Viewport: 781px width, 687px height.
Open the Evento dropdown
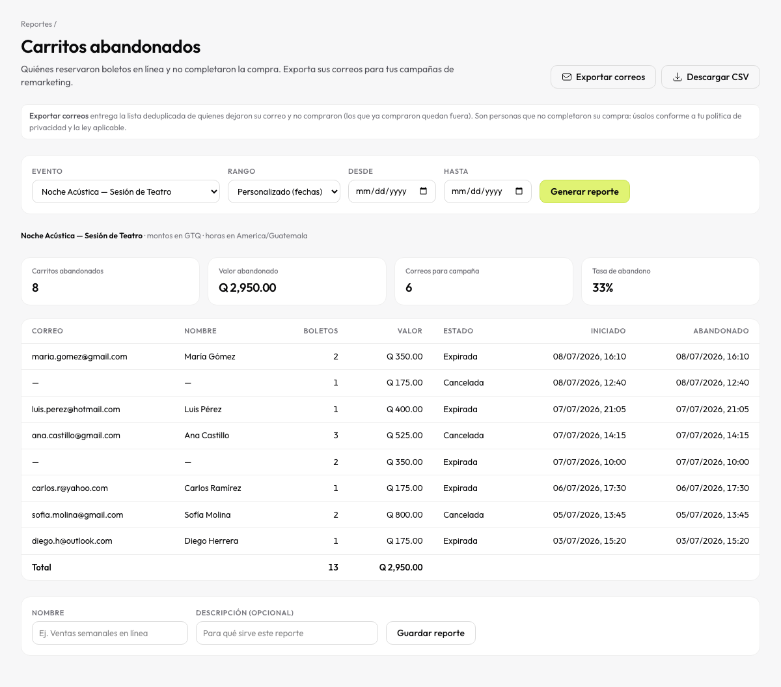tap(126, 191)
